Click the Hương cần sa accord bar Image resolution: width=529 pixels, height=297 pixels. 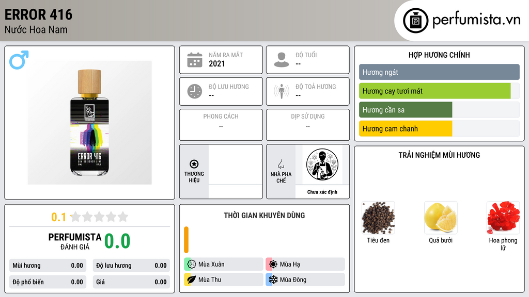406,110
